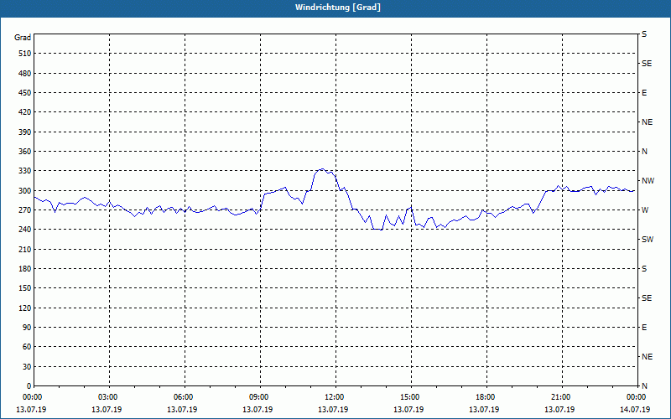Click the 09:00 time label
The width and height of the screenshot is (671, 419).
(259, 397)
